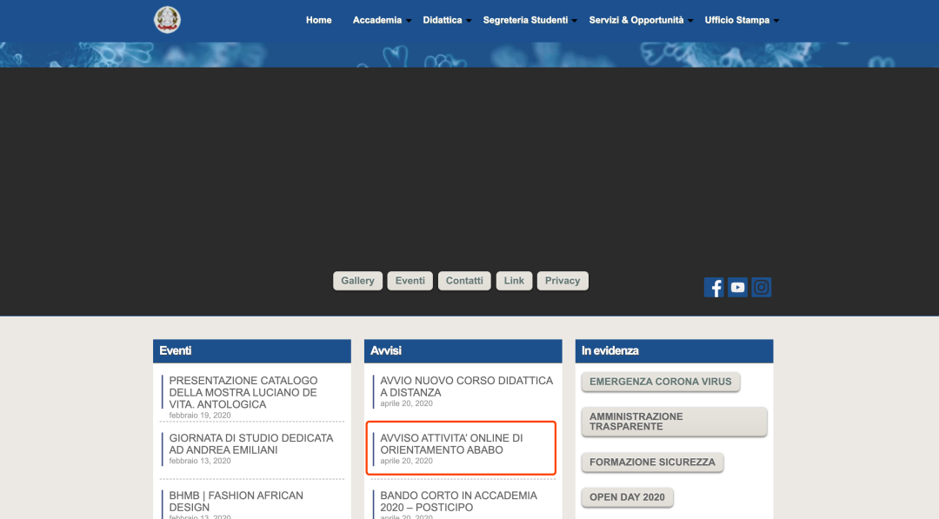Viewport: 939px width, 519px height.
Task: Open Emergenza Corona Virus button
Action: [661, 382]
